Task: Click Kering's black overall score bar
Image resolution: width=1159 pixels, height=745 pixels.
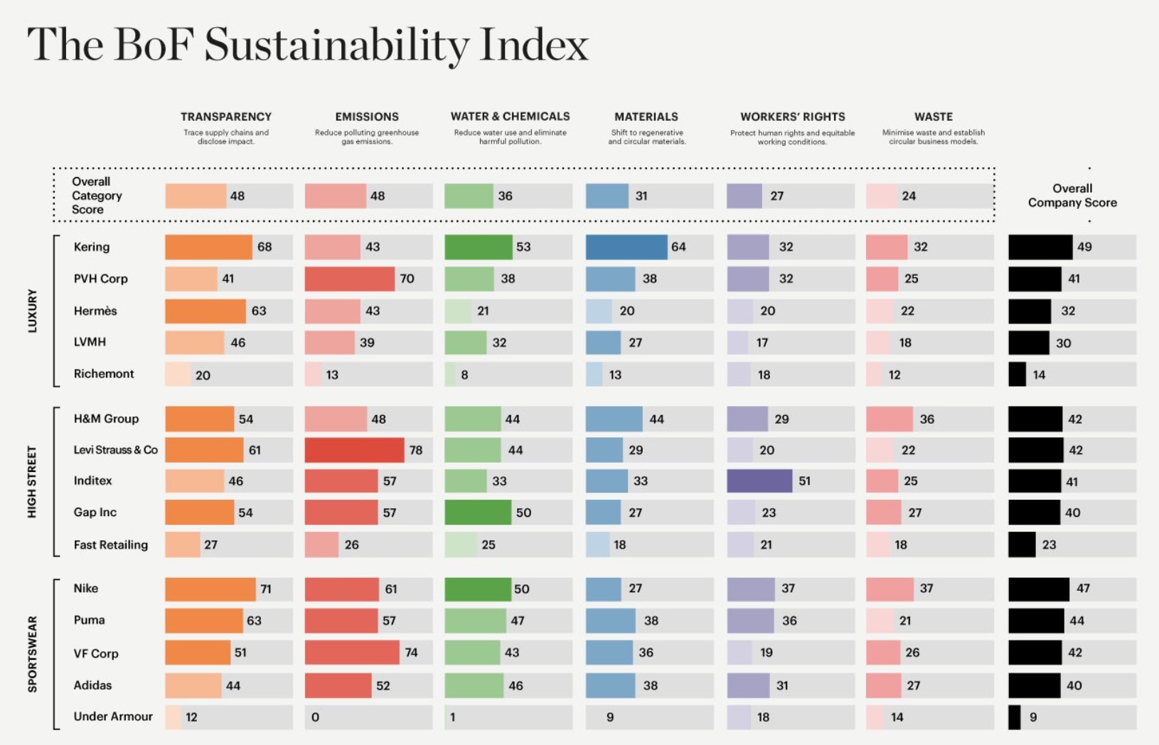Action: [1040, 247]
